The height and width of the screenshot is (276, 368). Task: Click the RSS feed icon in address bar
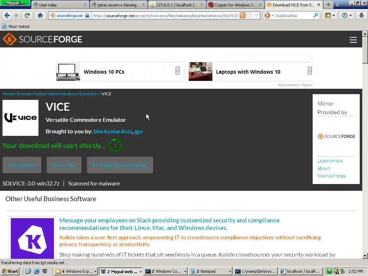pos(243,16)
